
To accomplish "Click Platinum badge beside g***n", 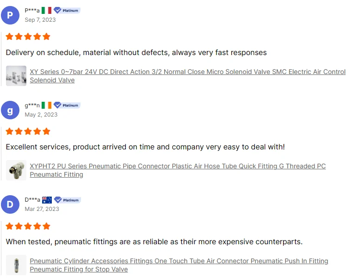I will click(67, 105).
